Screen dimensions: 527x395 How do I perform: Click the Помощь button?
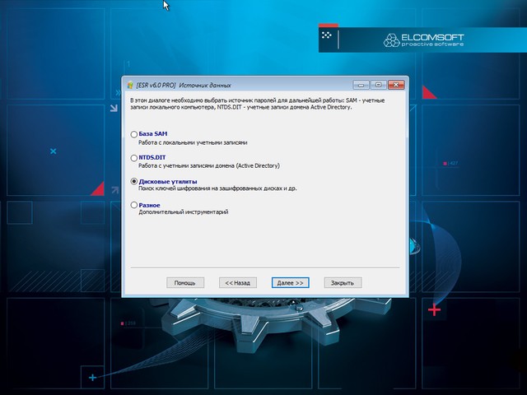point(184,282)
